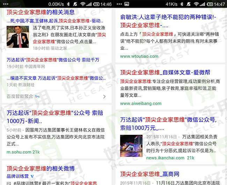Viewport: 227px width, 185px height.
Task: Tap the picture notification icon in right status bar
Action: (x=127, y=4)
